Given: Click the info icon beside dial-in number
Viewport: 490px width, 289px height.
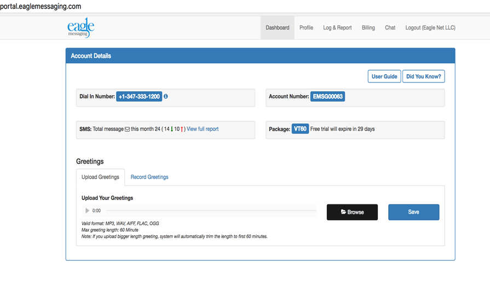Looking at the screenshot, I should (x=166, y=97).
